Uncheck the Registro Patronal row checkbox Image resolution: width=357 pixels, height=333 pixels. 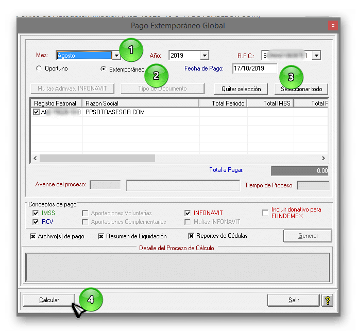point(36,112)
